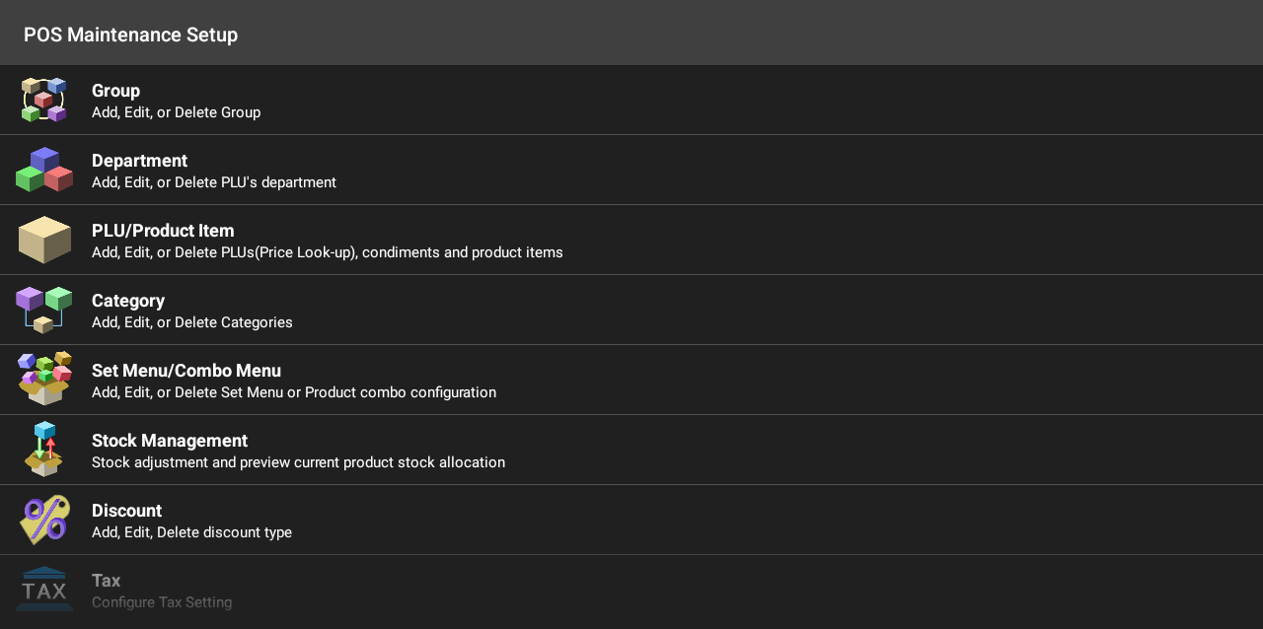Click the POS Maintenance Setup header title
1263x629 pixels.
click(130, 35)
